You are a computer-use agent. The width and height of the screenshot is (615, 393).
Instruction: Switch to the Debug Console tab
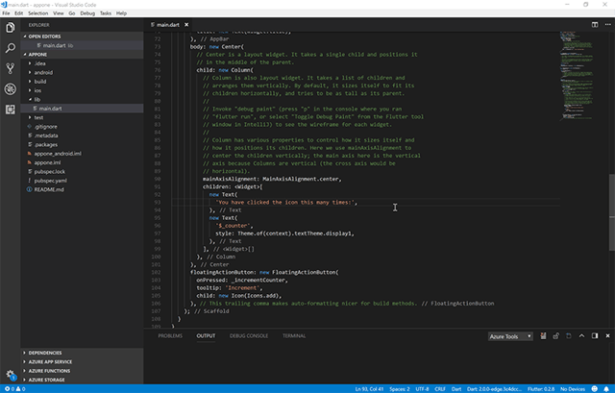[x=249, y=336]
